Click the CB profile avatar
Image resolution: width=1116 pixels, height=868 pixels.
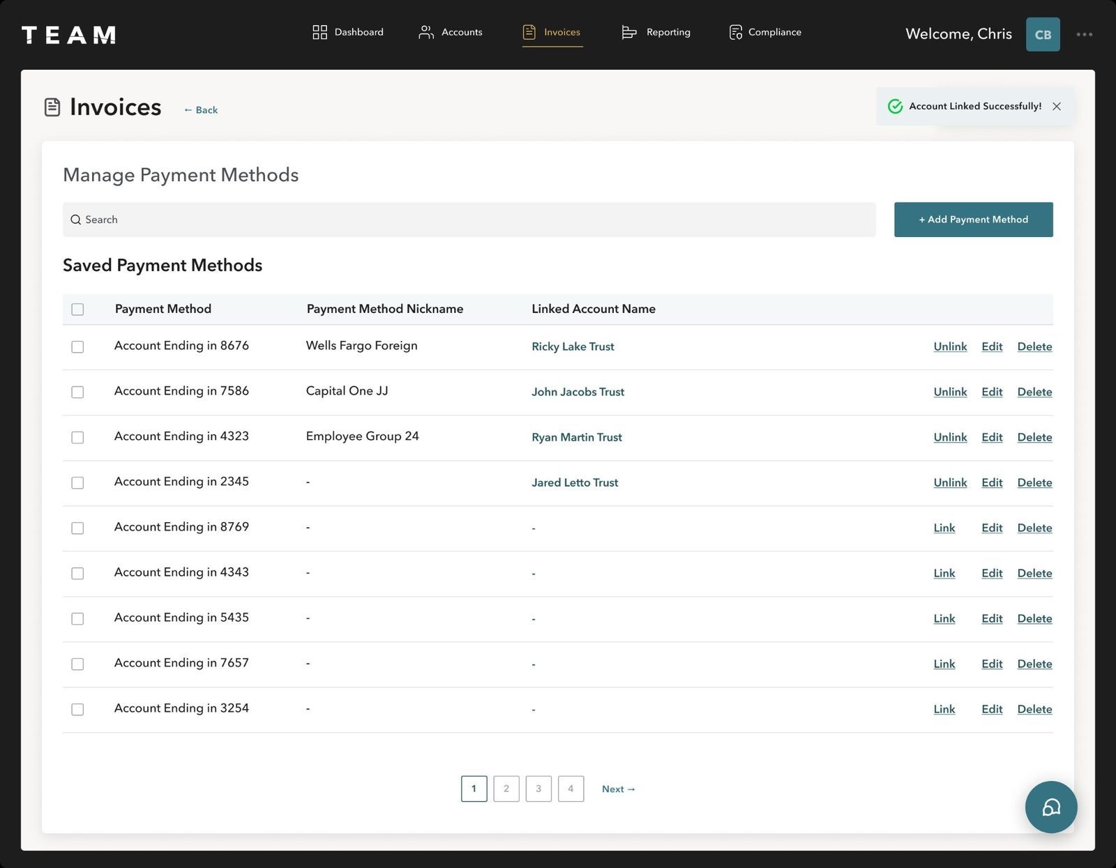[x=1043, y=33]
